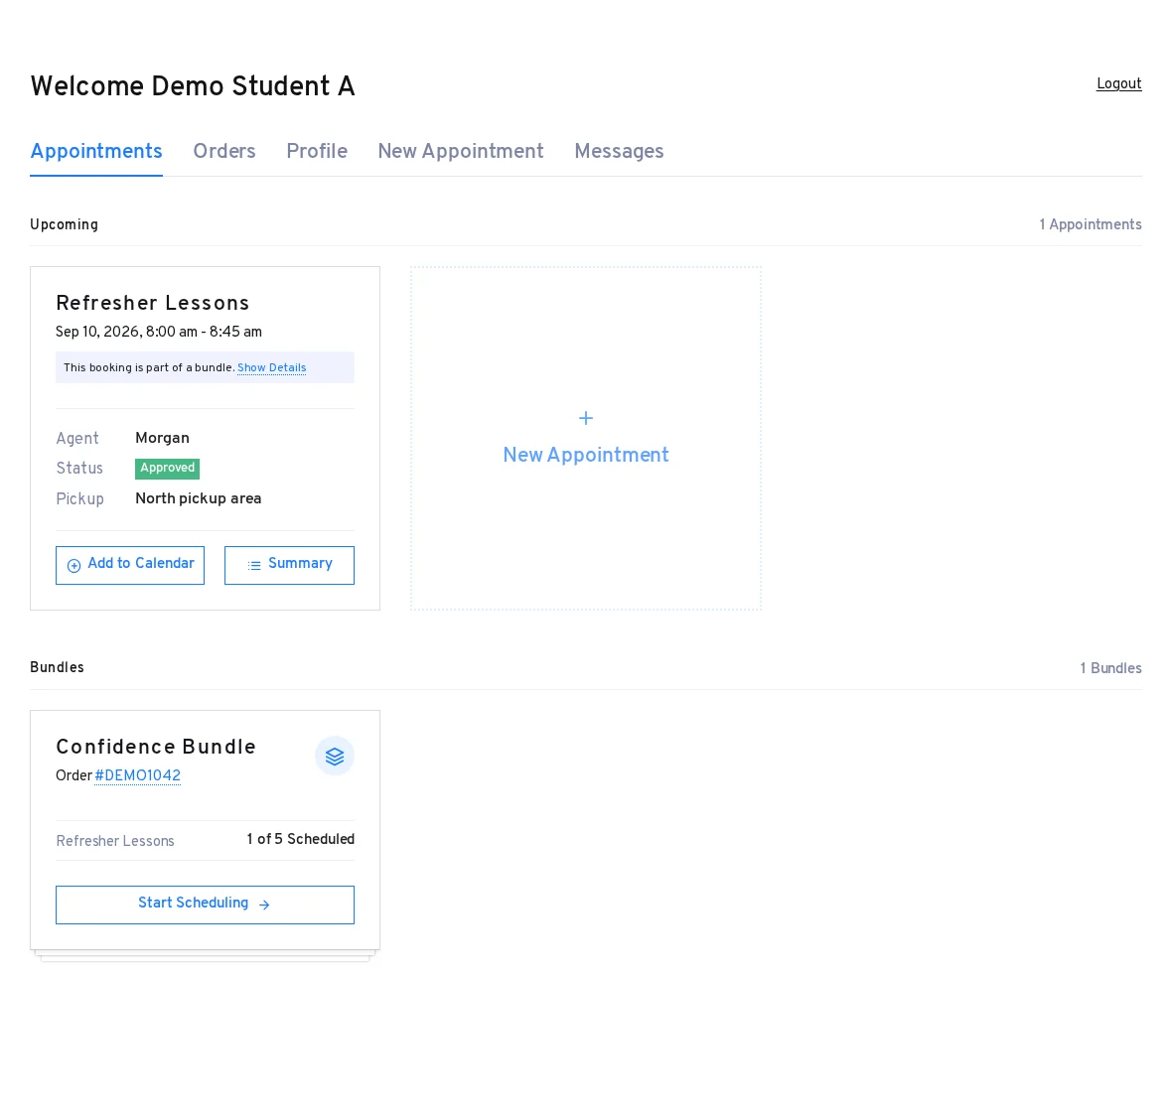Click Refresher Lessons label in bundle card
This screenshot has height=1112, width=1172.
tap(115, 841)
